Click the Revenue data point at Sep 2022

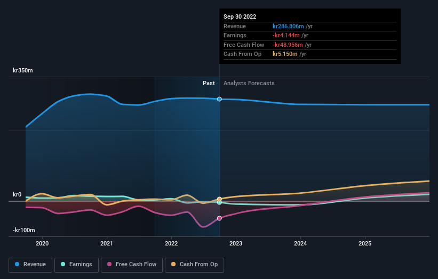click(x=220, y=99)
